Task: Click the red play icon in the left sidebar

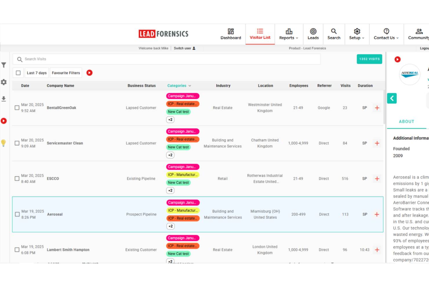Action: (4, 121)
